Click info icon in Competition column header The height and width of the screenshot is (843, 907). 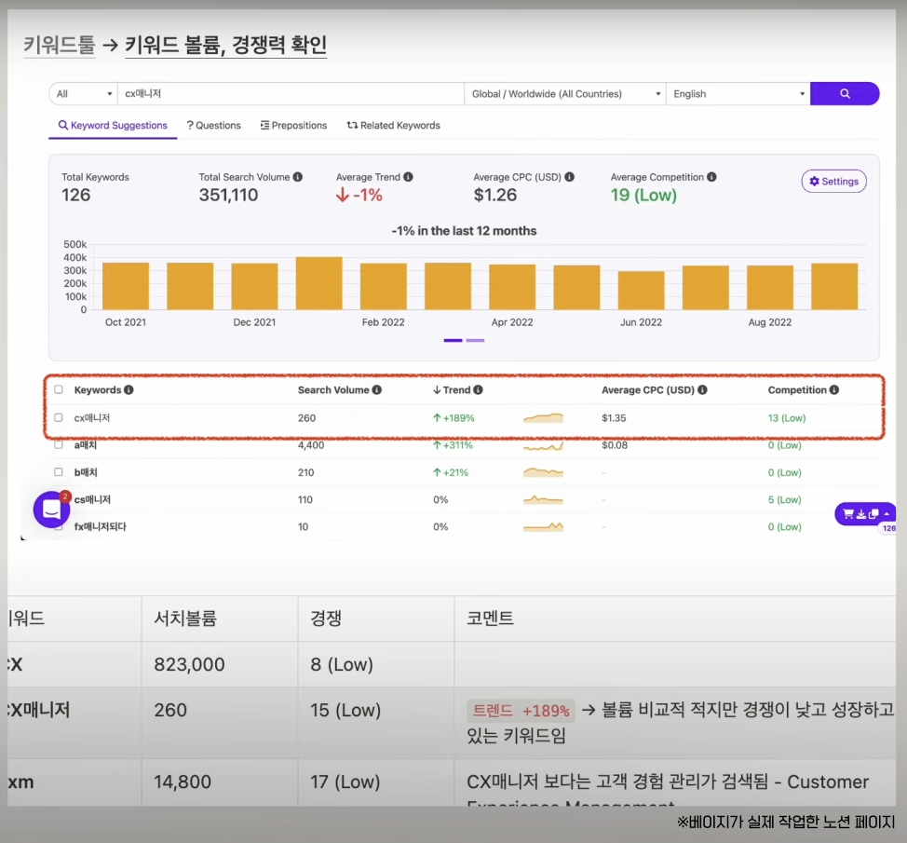tap(834, 390)
